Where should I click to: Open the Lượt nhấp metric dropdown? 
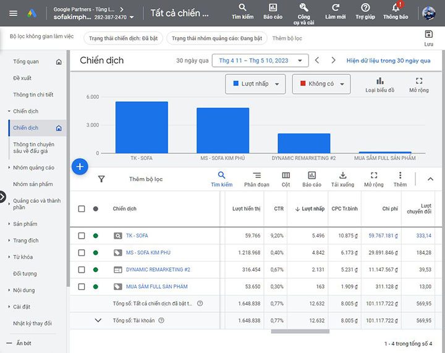[x=255, y=83]
